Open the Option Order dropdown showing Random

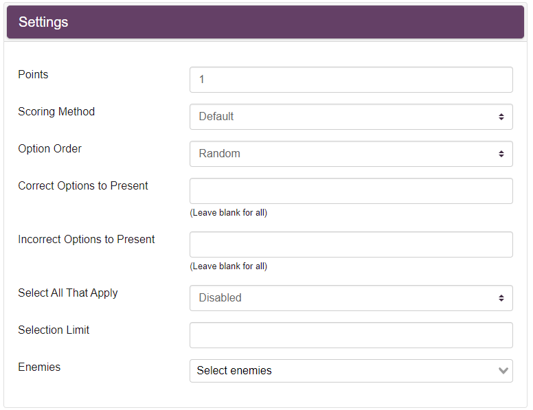coord(351,154)
